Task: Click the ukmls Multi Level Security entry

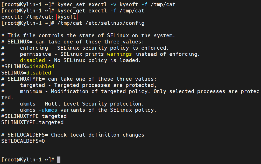Action: [x=82, y=104]
